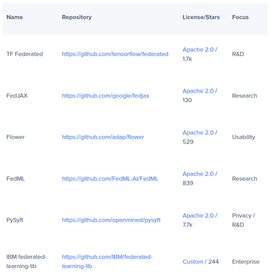Viewport: 270px width, 279px height.
Task: Click the Focus column header
Action: tap(240, 17)
